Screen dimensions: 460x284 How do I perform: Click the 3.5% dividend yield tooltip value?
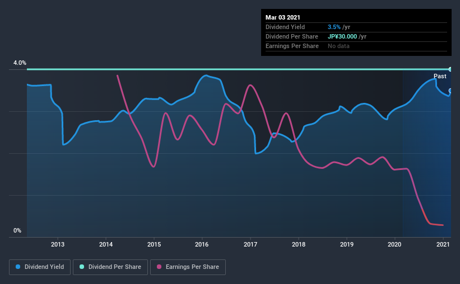coord(334,27)
